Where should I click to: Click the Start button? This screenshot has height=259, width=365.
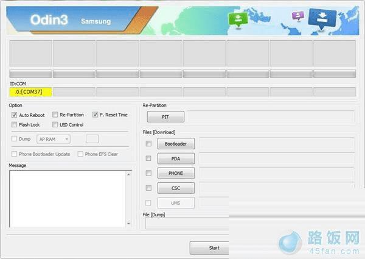pyautogui.click(x=209, y=248)
